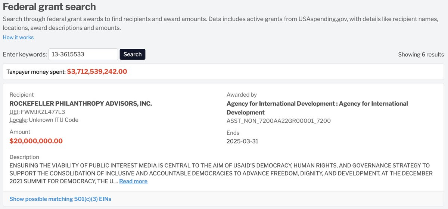This screenshot has width=448, height=209.
Task: Select award ID ASST_NON_7200AA22GR00001_7200
Action: pyautogui.click(x=279, y=121)
